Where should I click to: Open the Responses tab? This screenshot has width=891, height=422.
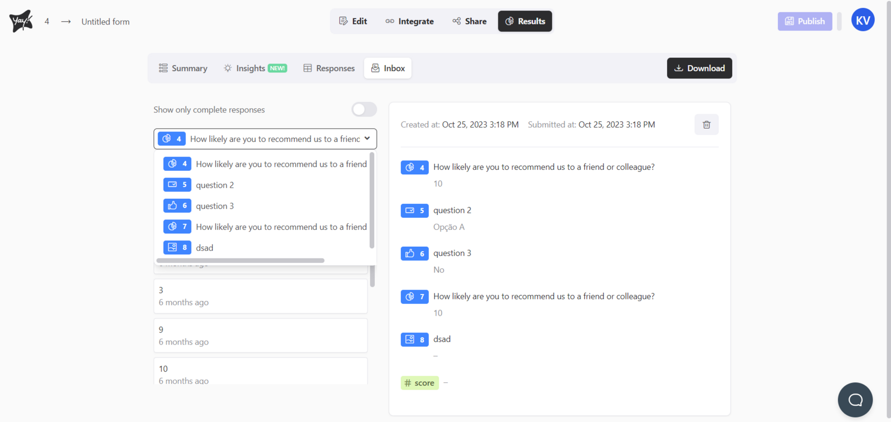coord(329,68)
